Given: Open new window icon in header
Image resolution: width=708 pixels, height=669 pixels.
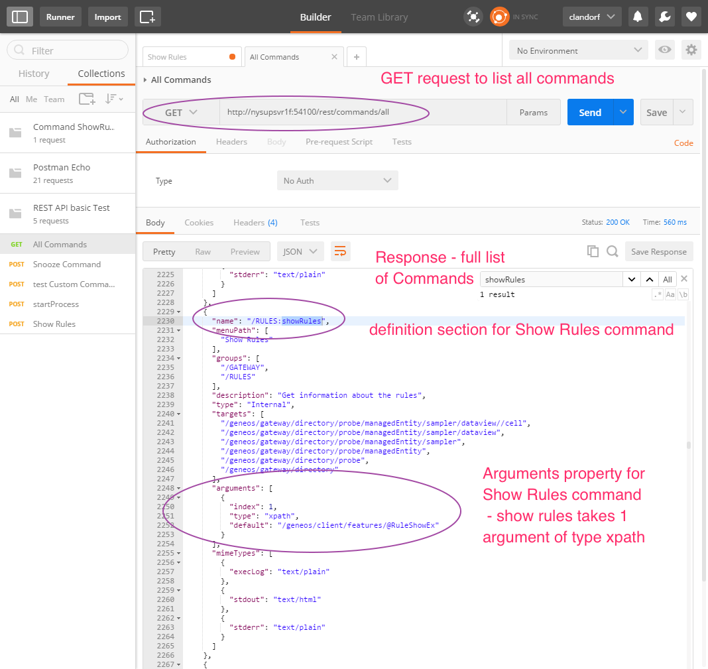Looking at the screenshot, I should (147, 17).
